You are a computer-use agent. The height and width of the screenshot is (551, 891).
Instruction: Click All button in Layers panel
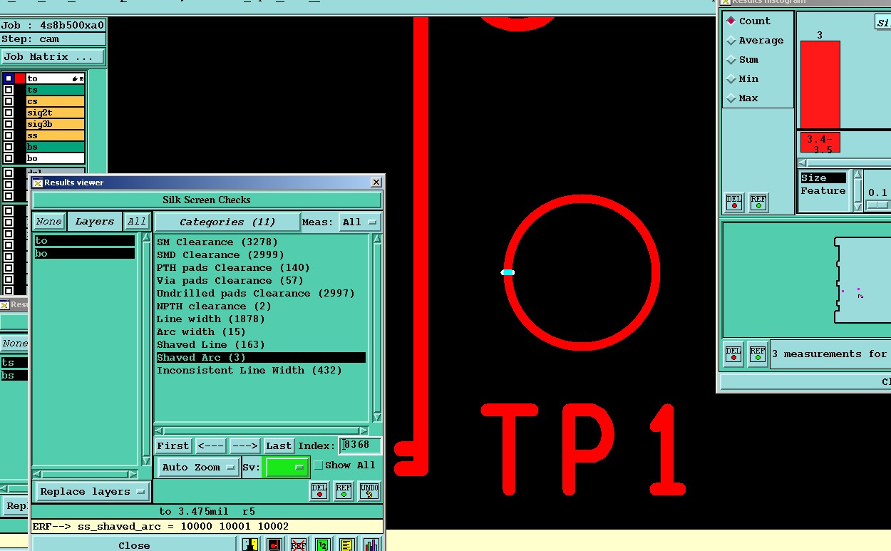click(137, 222)
